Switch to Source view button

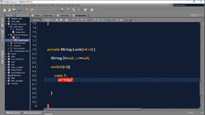coord(36,20)
